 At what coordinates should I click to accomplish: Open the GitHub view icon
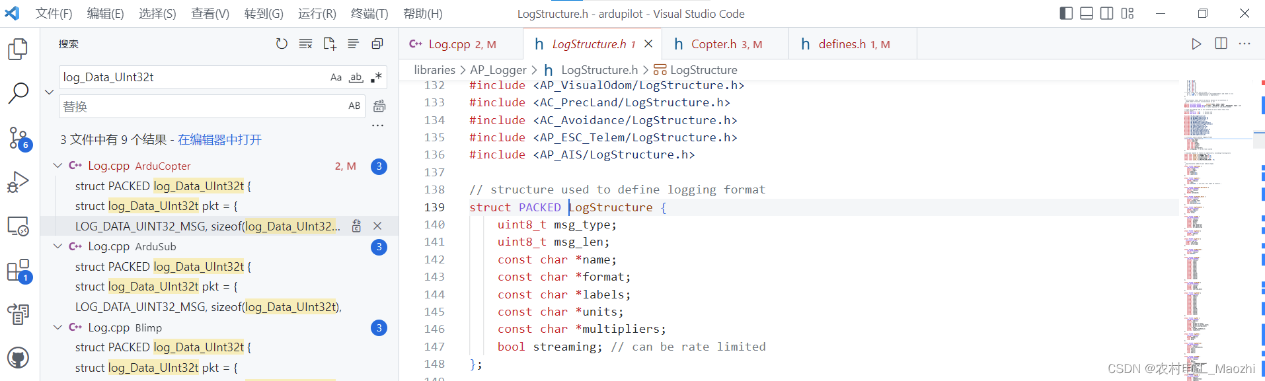click(18, 358)
